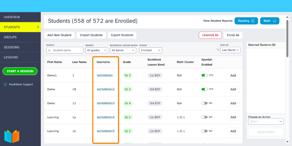Viewport: 292px width, 146px height.
Task: Open the Enrolled status dropdown
Action: coord(151,50)
